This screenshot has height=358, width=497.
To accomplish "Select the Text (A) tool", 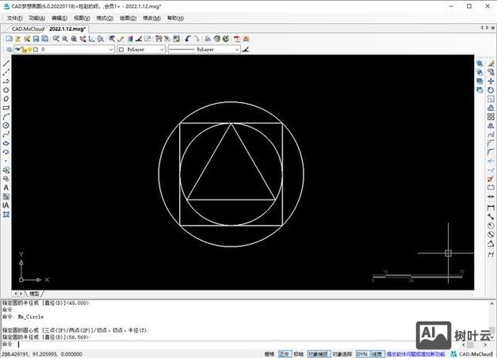I will click(x=6, y=187).
